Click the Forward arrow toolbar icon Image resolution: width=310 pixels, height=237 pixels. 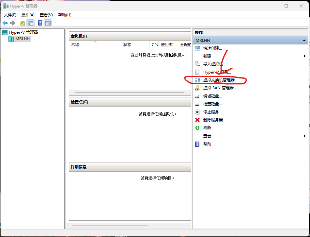click(x=12, y=23)
